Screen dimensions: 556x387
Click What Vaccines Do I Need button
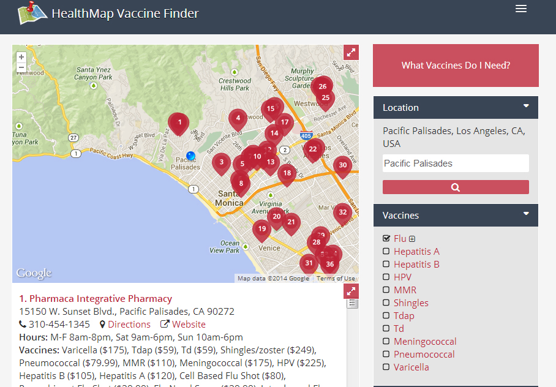point(456,66)
